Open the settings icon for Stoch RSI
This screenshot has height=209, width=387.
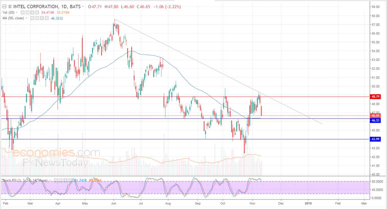tap(61, 180)
